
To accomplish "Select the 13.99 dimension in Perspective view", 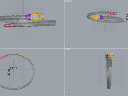I will [127, 17].
